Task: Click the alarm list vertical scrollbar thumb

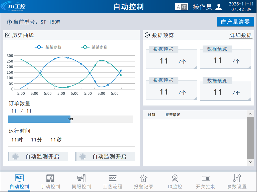Action: pyautogui.click(x=250, y=137)
